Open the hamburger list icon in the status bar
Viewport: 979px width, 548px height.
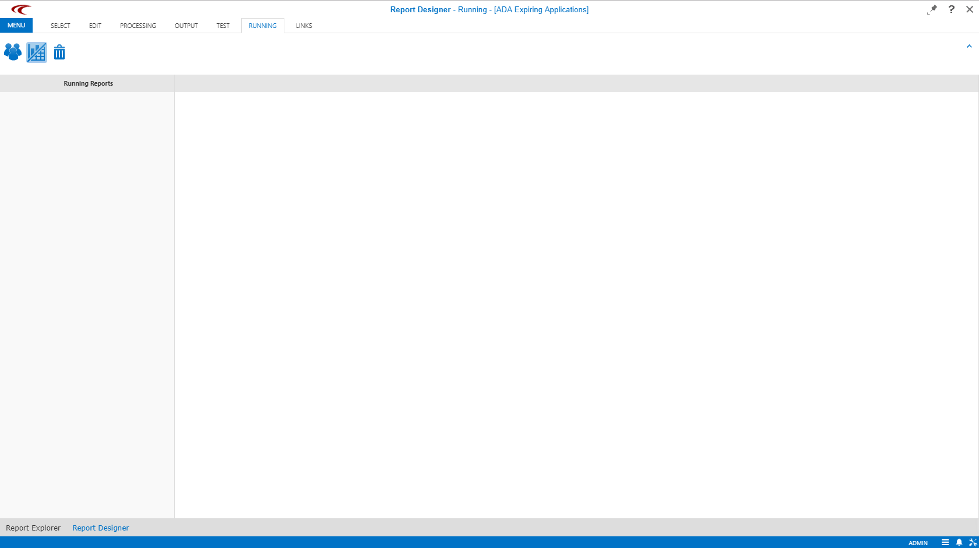(x=945, y=542)
